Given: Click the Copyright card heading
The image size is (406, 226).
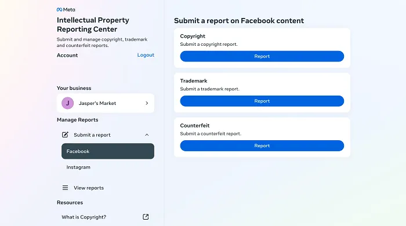Looking at the screenshot, I should click(x=193, y=36).
